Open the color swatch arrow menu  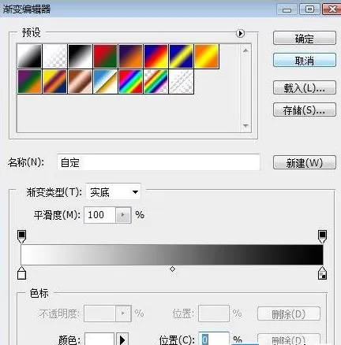122,339
